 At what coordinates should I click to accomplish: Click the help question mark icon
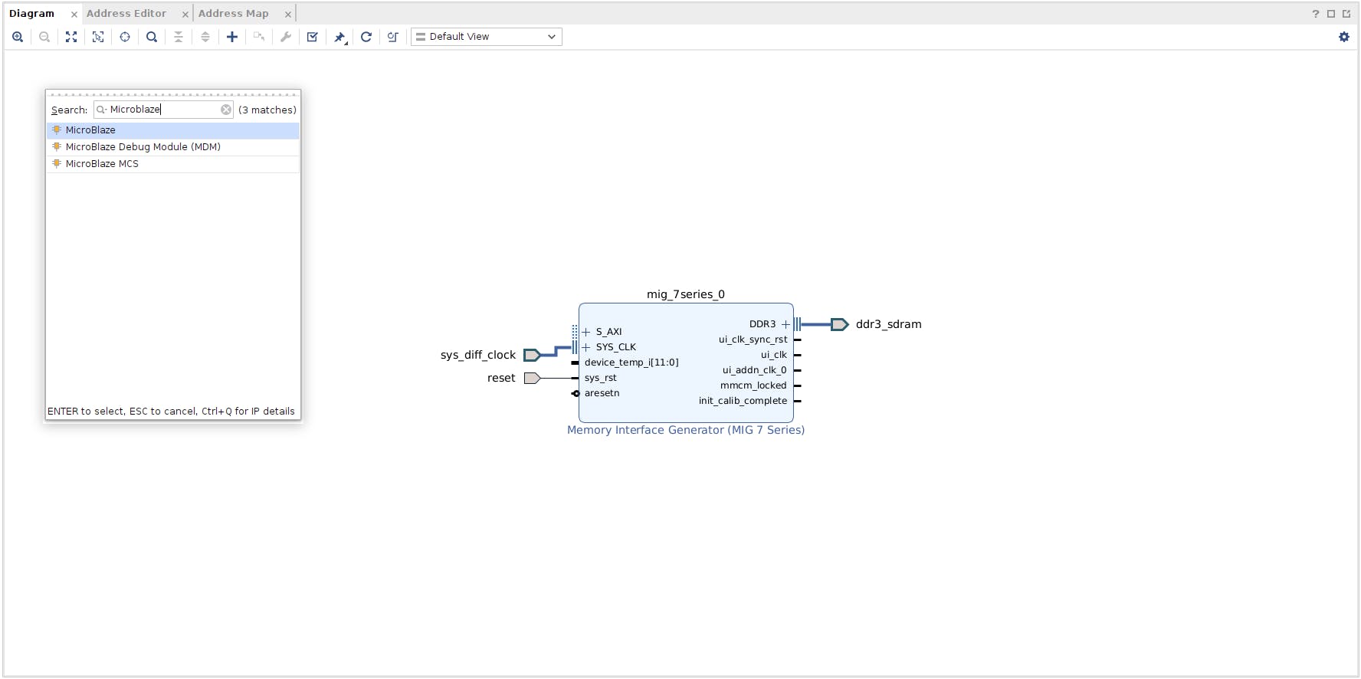[1316, 14]
